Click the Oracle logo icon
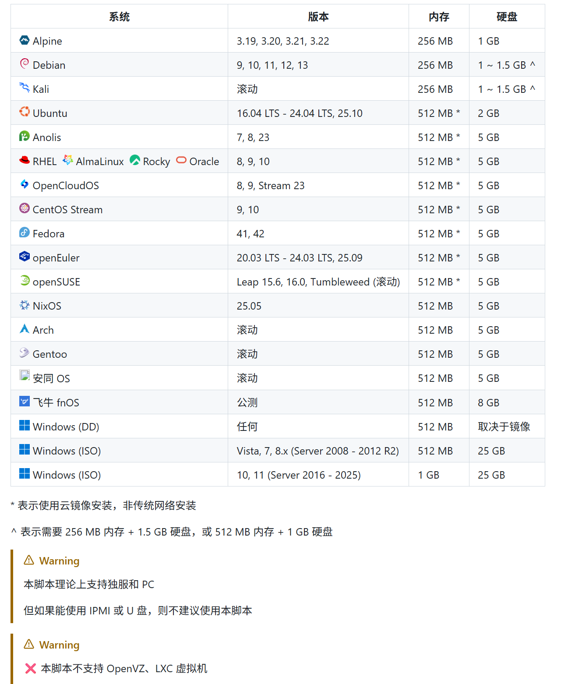The image size is (568, 684). (x=181, y=160)
